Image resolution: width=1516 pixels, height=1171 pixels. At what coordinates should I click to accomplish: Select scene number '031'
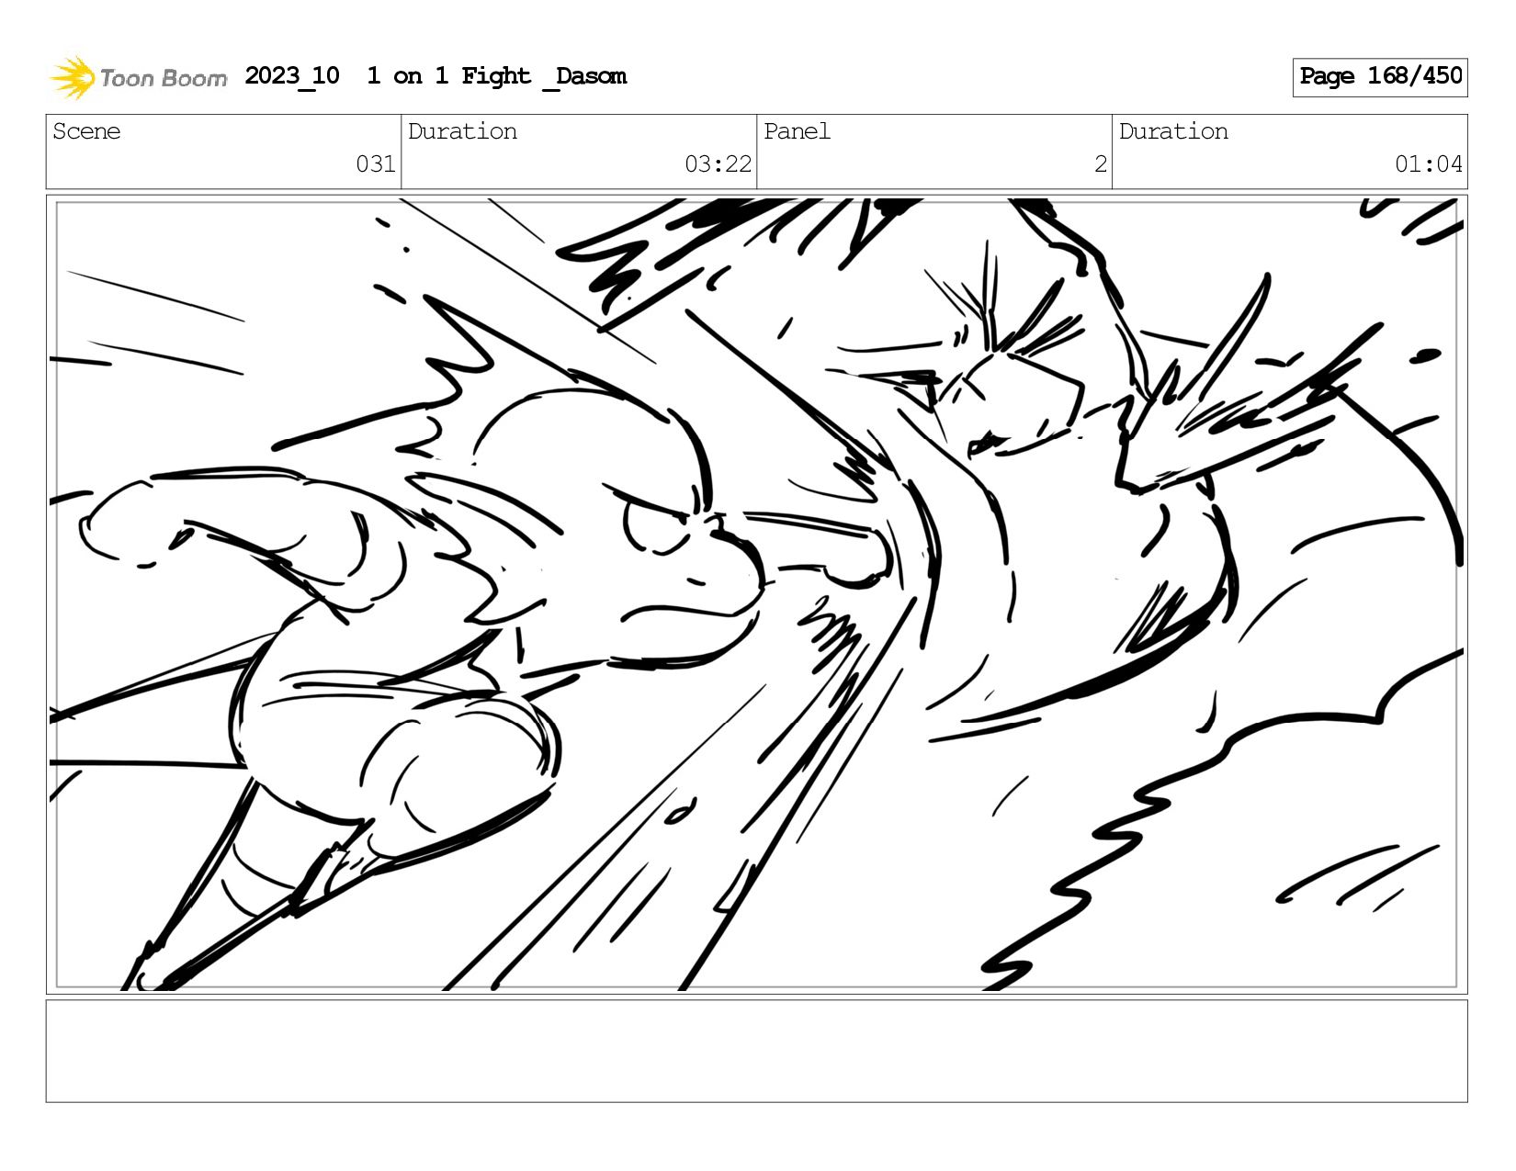[376, 164]
